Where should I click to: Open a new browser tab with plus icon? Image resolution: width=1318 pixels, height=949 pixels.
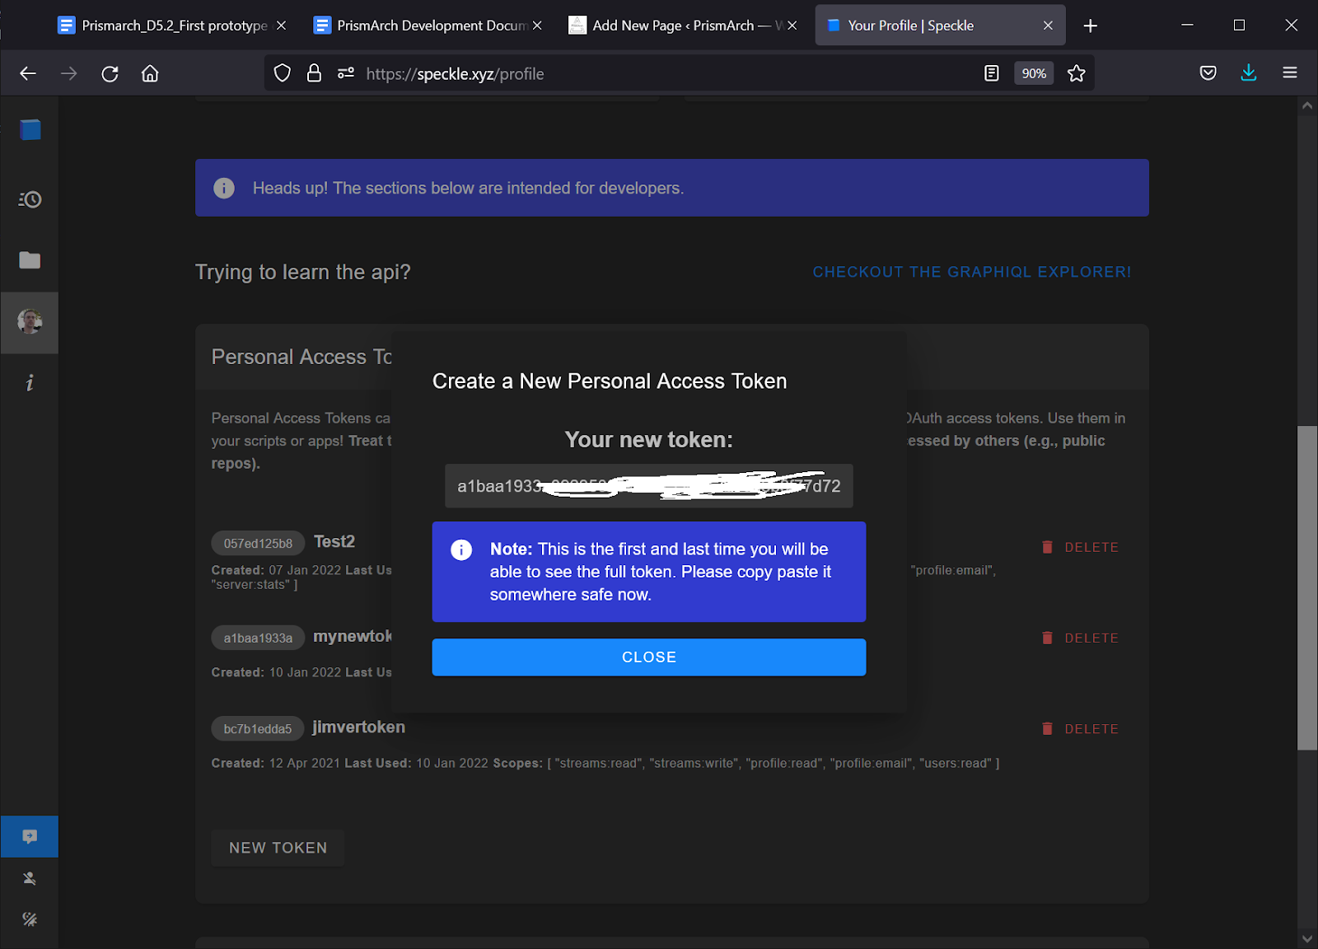(x=1091, y=26)
